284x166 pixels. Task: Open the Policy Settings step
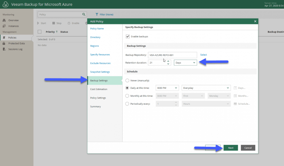pos(98,98)
